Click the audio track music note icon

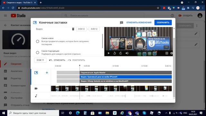click(36, 96)
